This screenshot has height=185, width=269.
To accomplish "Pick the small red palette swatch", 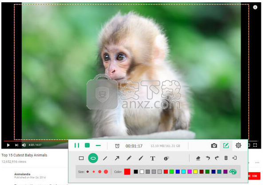I will (166, 172).
